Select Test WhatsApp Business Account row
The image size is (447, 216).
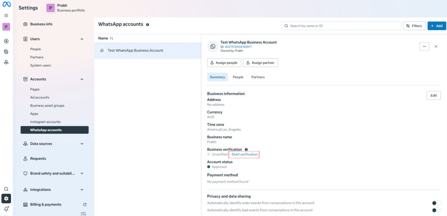pos(148,51)
